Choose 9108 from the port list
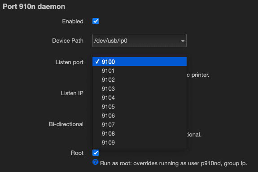Image resolution: width=258 pixels, height=172 pixels. coord(140,134)
